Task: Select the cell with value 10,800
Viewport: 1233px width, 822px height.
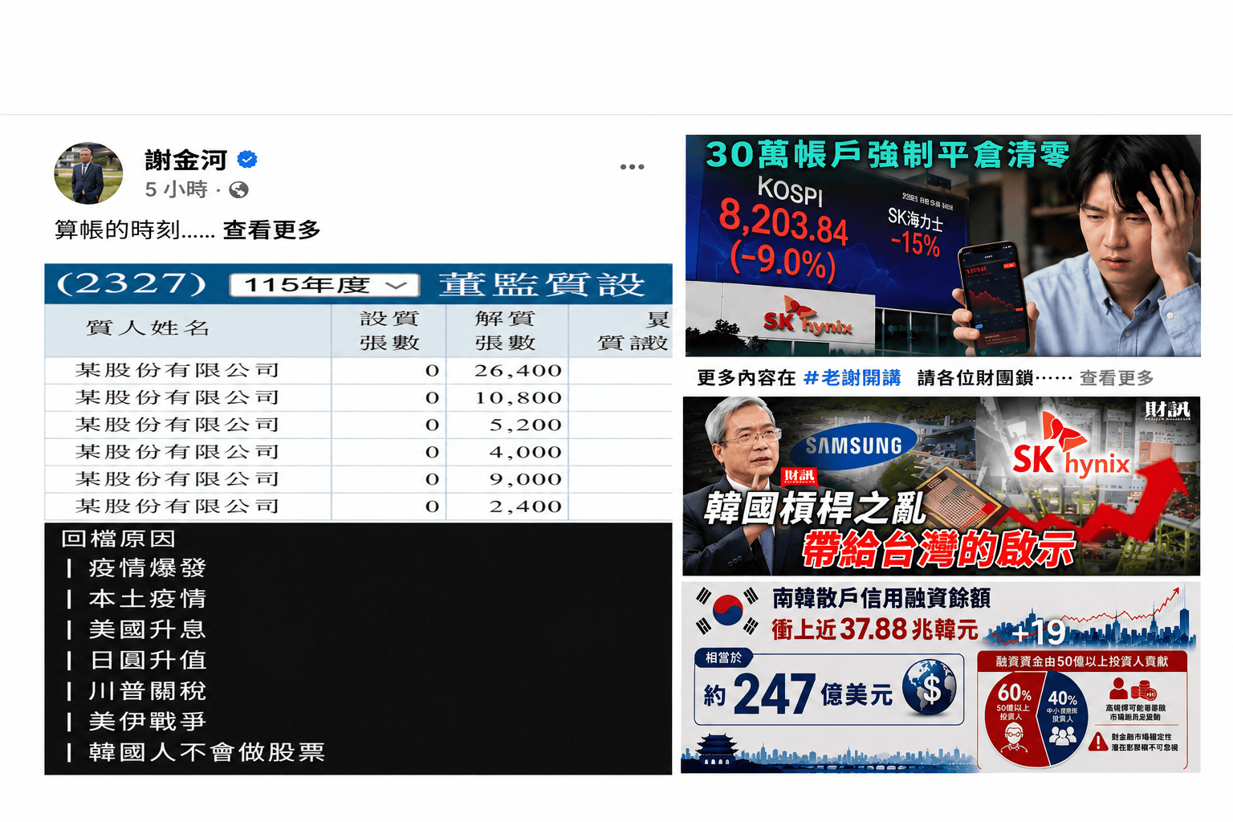Action: tap(518, 398)
